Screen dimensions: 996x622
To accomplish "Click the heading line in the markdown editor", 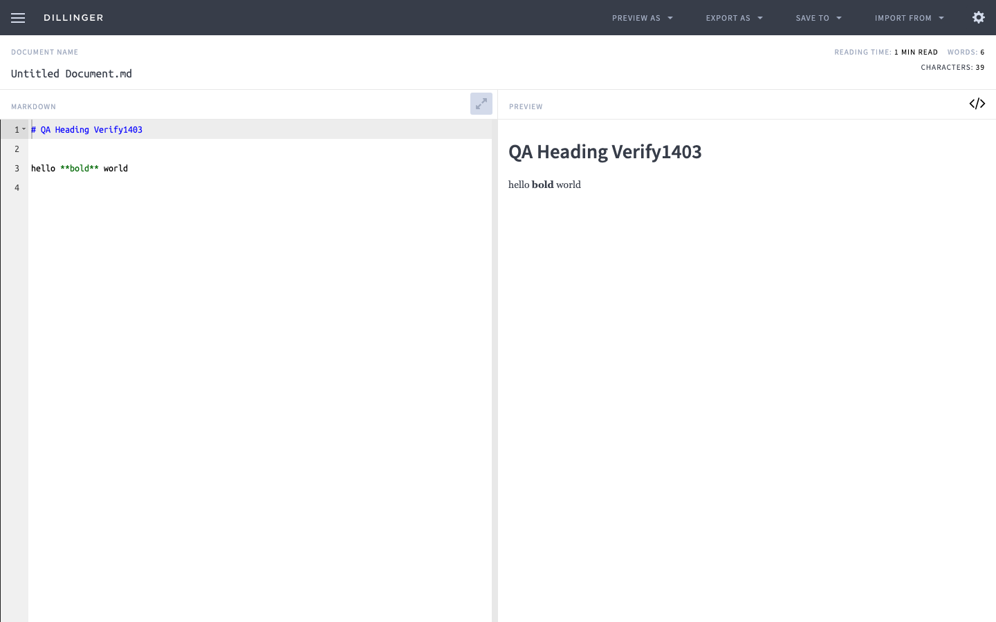I will pos(86,130).
